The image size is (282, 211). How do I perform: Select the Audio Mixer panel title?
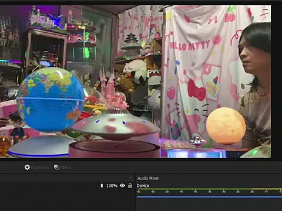point(148,178)
